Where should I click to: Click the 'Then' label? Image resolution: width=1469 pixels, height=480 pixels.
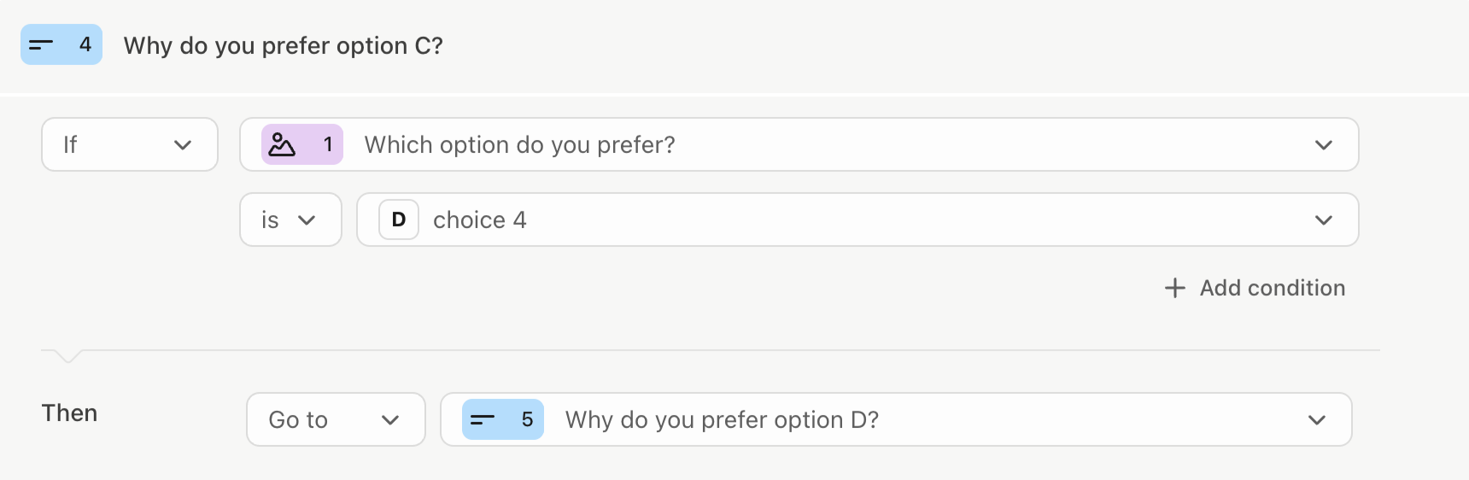pos(69,413)
